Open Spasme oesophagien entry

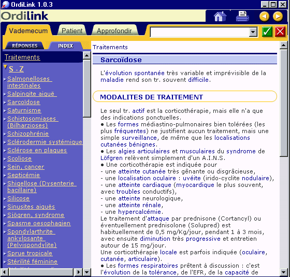39,223
